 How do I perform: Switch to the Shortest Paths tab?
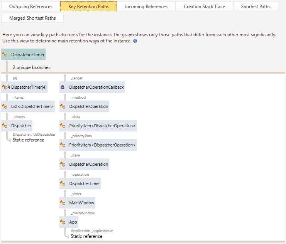coord(256,7)
